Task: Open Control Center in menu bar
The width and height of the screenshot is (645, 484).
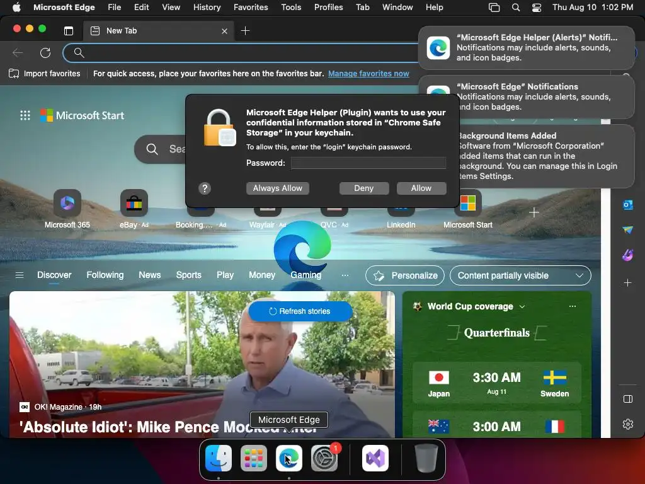Action: tap(537, 7)
